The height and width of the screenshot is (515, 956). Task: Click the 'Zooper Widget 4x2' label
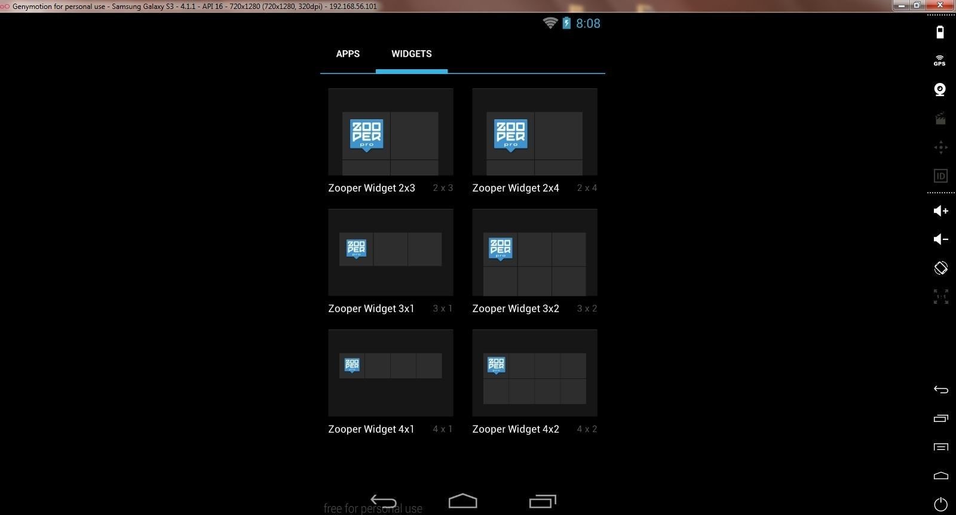516,429
